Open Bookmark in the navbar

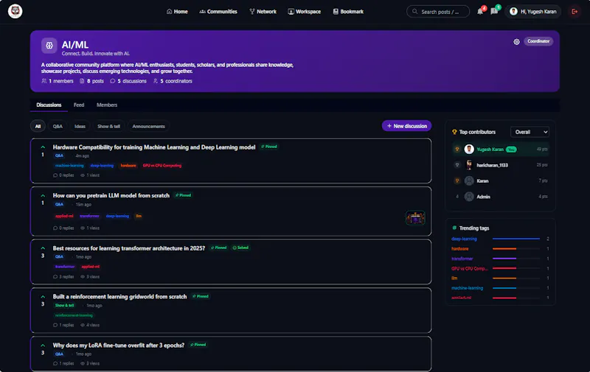pyautogui.click(x=348, y=12)
